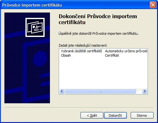Screen dimensions: 158x123
Task: Cancel the wizard with Storno
Action: (x=142, y=115)
